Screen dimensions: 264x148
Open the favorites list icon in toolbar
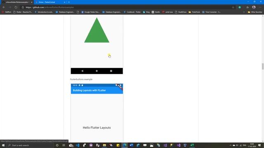coord(247,7)
